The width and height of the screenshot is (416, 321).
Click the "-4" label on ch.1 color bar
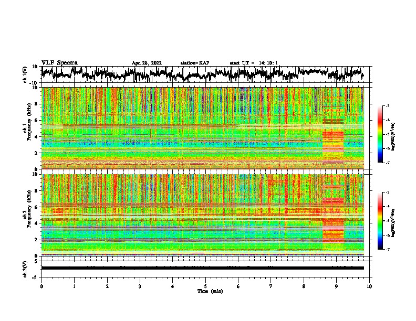388,120
